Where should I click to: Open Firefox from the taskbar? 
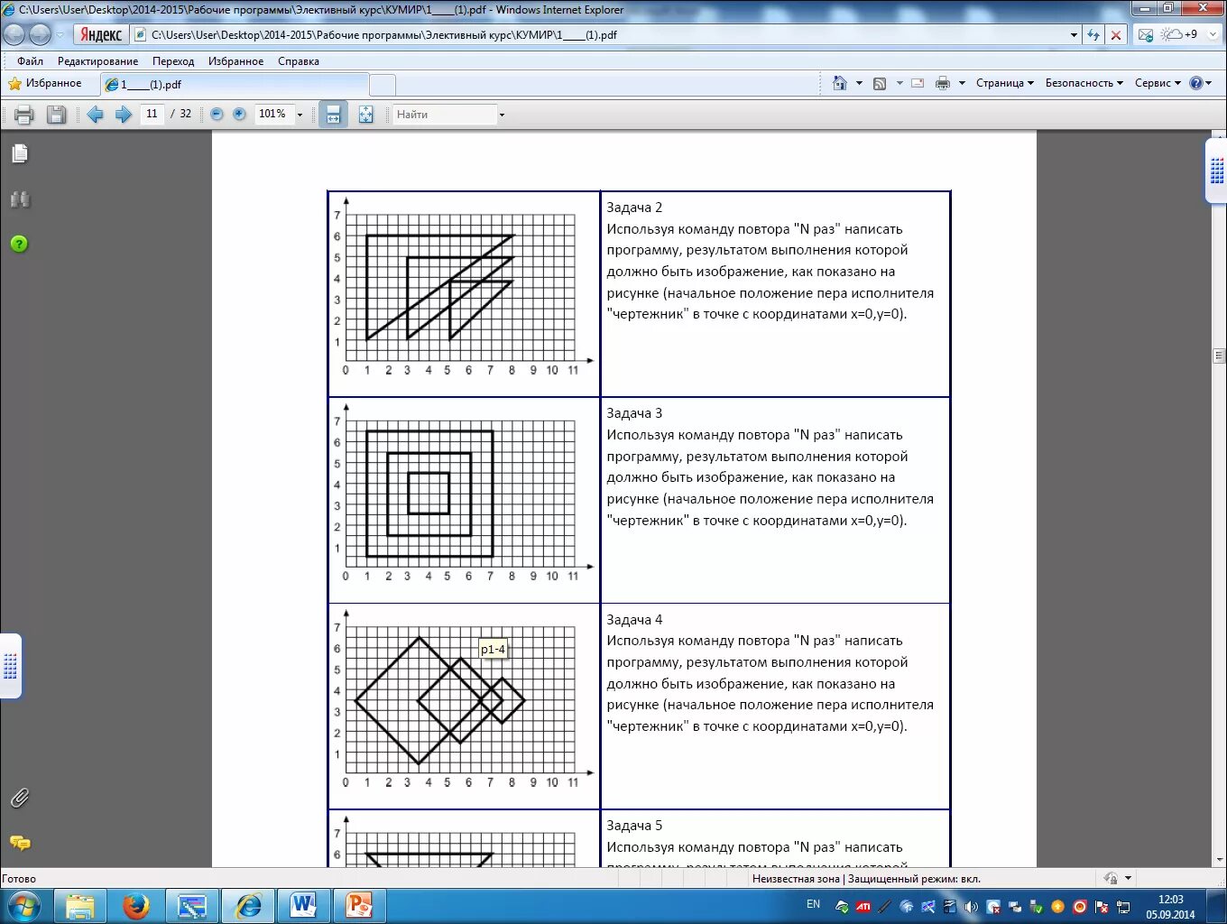pos(136,905)
